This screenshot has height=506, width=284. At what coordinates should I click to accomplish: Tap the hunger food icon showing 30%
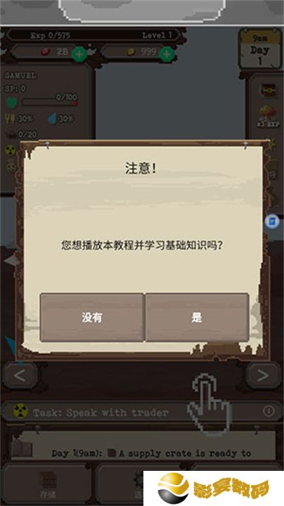click(10, 119)
